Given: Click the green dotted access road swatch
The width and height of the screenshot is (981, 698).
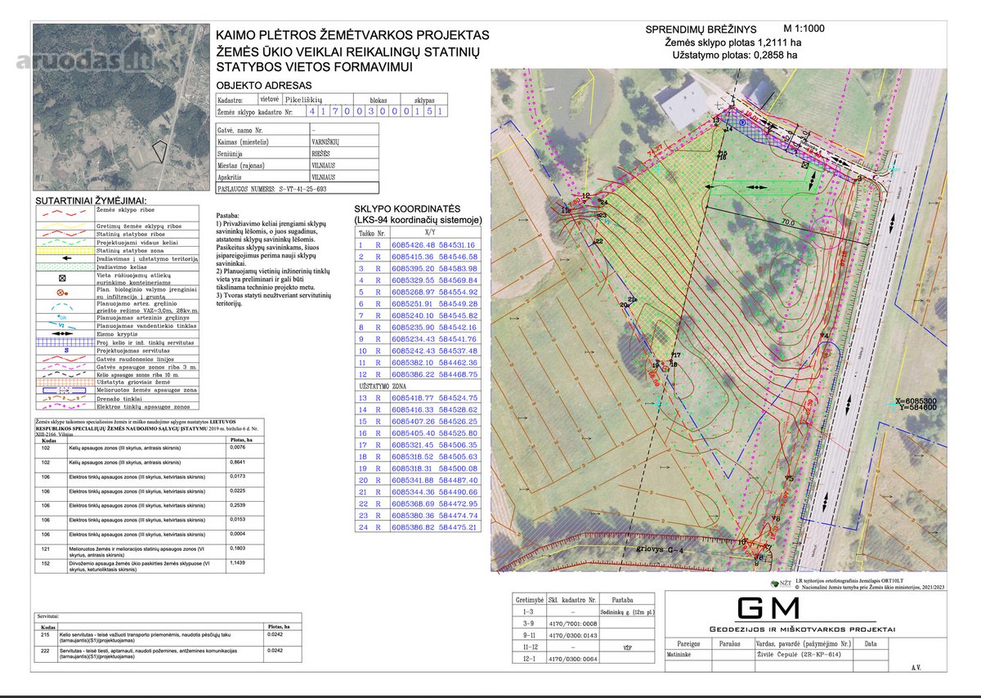Looking at the screenshot, I should (65, 267).
